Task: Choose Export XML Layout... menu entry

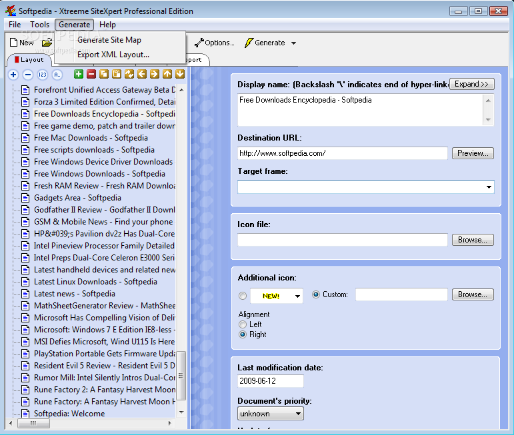Action: (113, 55)
